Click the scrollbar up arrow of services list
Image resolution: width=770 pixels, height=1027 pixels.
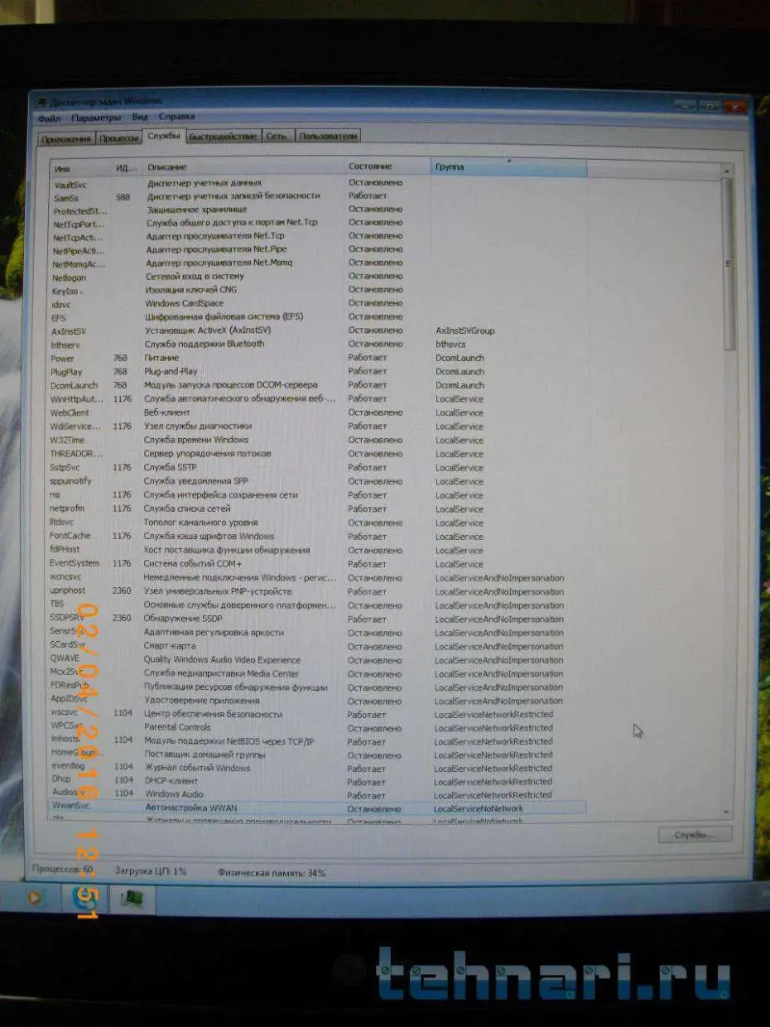(727, 171)
